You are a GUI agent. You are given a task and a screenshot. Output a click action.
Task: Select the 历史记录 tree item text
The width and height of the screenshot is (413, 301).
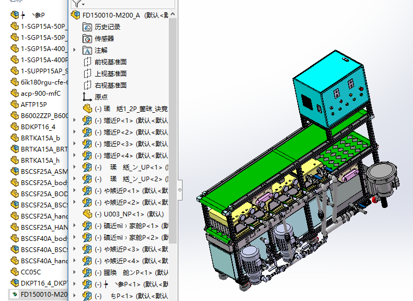coord(108,27)
